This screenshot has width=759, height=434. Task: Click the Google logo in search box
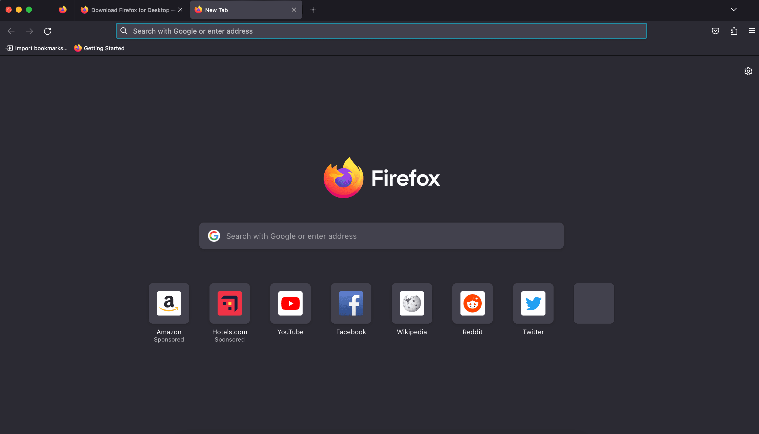click(214, 236)
